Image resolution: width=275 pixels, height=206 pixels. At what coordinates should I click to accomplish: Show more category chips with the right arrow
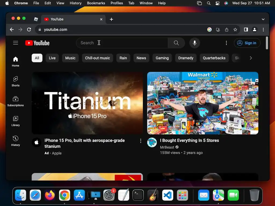(x=251, y=58)
